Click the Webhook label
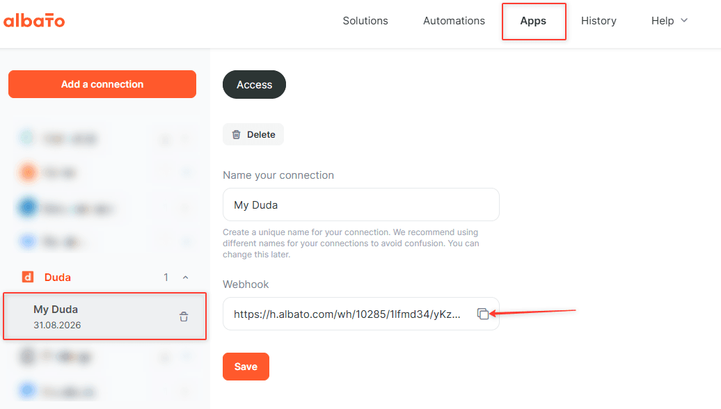721x409 pixels. click(246, 284)
